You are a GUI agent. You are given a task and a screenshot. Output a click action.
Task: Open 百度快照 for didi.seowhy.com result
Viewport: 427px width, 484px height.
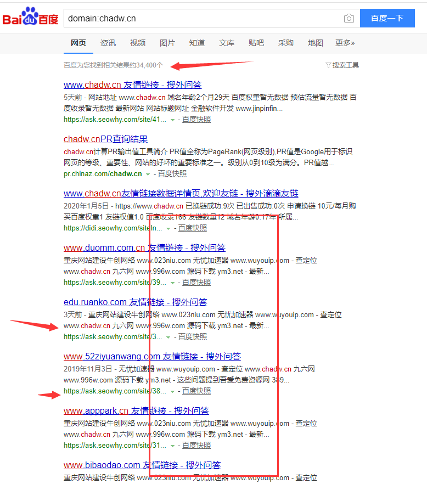coord(193,228)
